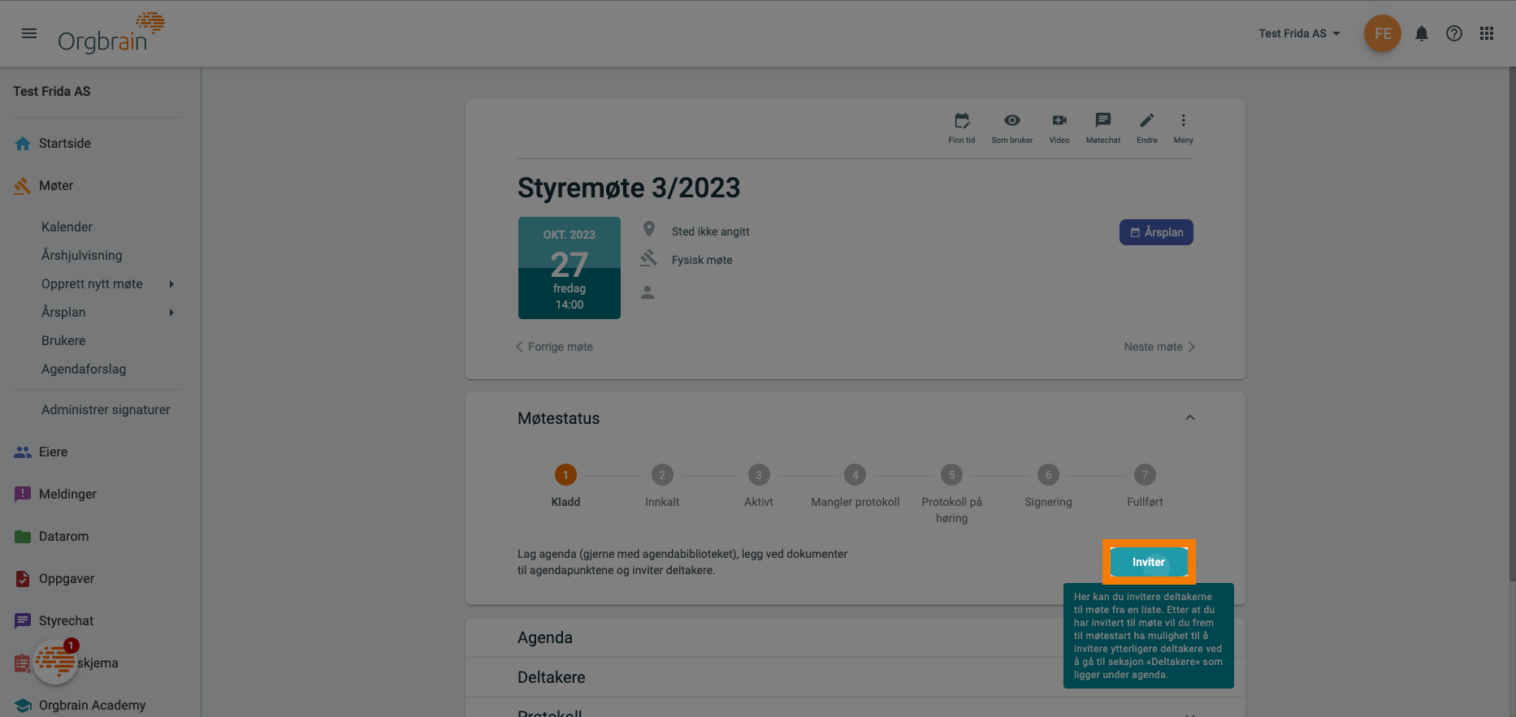Screen dimensions: 1516x717
Task: Go to Startside in sidebar
Action: click(x=65, y=143)
